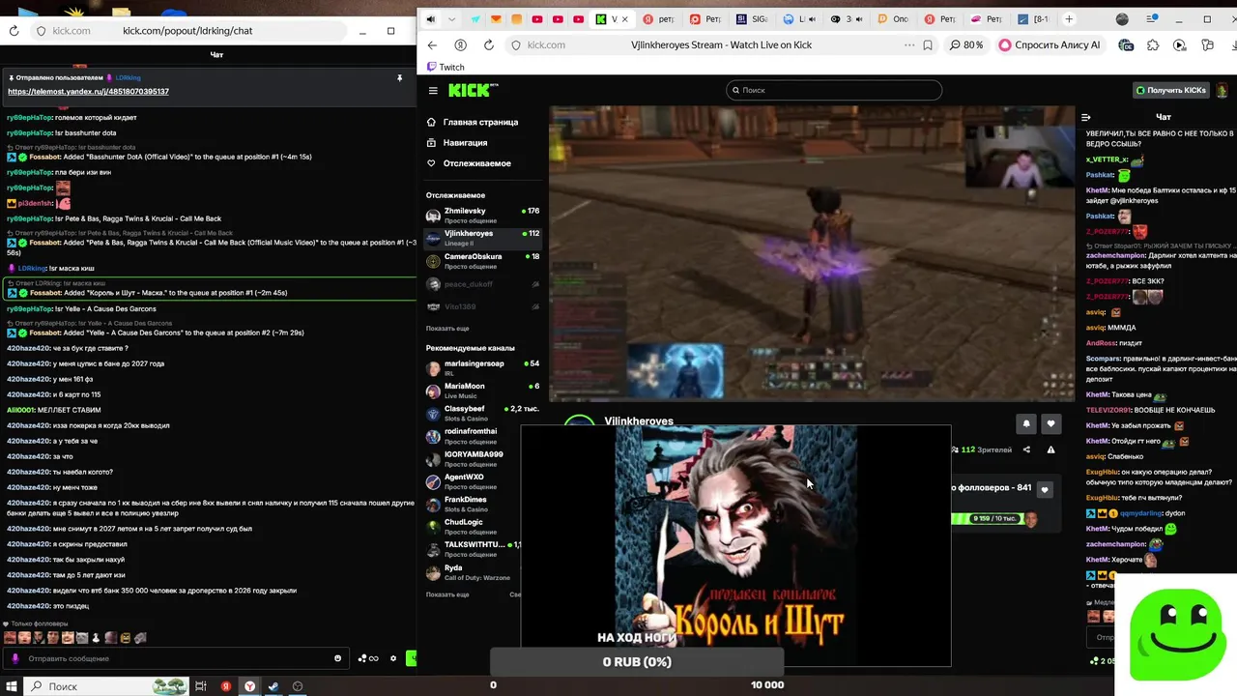Switch to the [8-1 browser tab

[1033, 18]
